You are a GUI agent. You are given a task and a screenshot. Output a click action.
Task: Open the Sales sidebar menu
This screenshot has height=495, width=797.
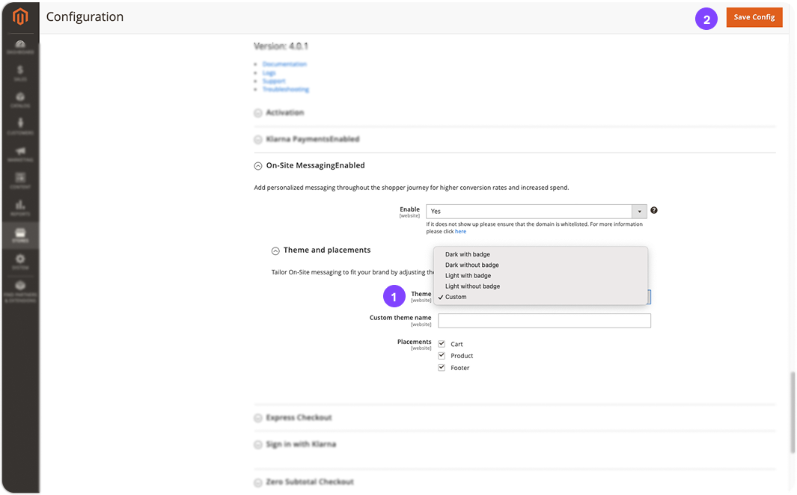[x=19, y=73]
